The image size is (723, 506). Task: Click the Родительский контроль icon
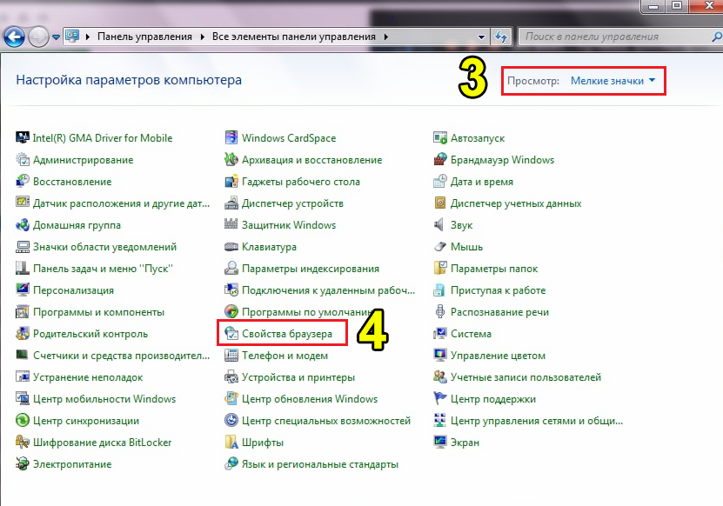22,334
